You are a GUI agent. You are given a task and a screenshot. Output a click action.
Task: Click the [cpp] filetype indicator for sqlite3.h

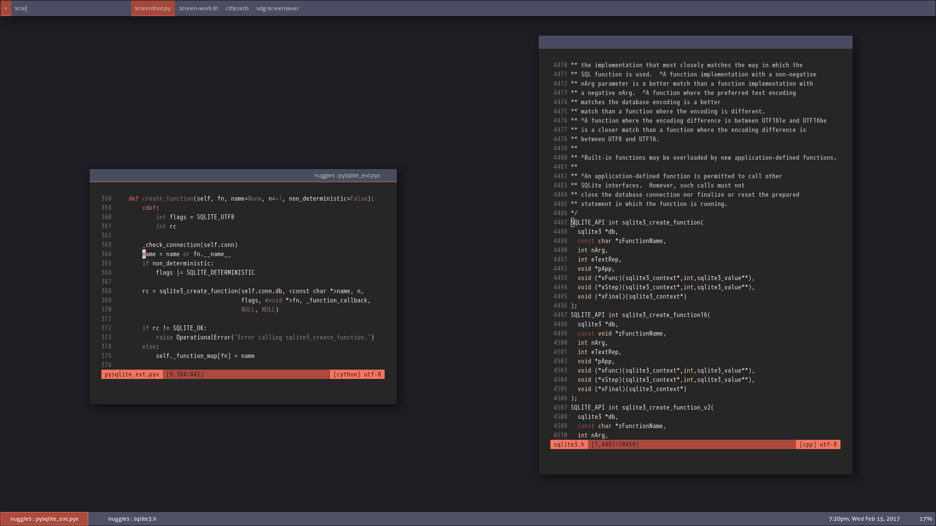[x=807, y=444]
